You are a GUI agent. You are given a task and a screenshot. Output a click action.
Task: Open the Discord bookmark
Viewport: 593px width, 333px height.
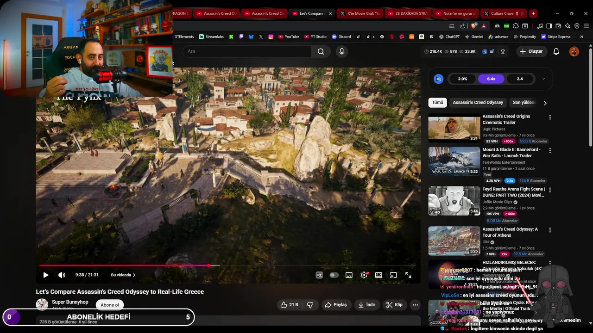pyautogui.click(x=341, y=37)
